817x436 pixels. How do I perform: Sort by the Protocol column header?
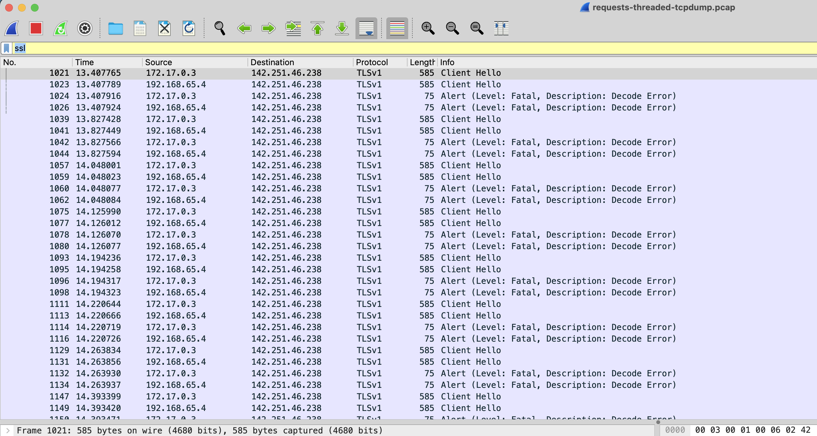point(381,62)
